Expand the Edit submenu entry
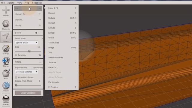Viewport: 192px width, 108px height. pos(28,8)
